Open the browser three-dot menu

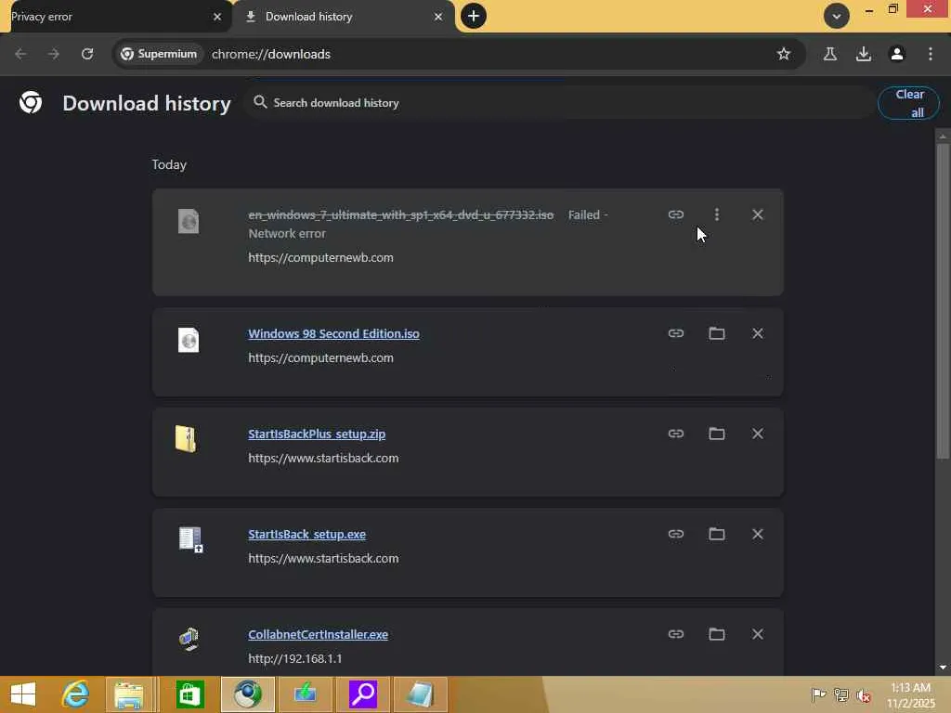pos(931,54)
